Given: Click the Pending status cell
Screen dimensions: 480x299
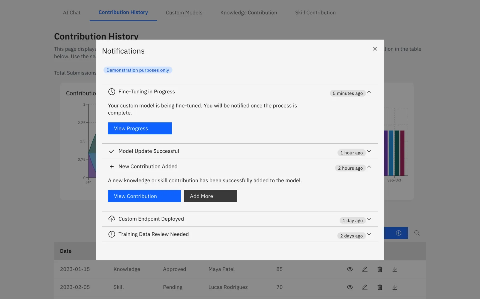Looking at the screenshot, I should (x=172, y=287).
